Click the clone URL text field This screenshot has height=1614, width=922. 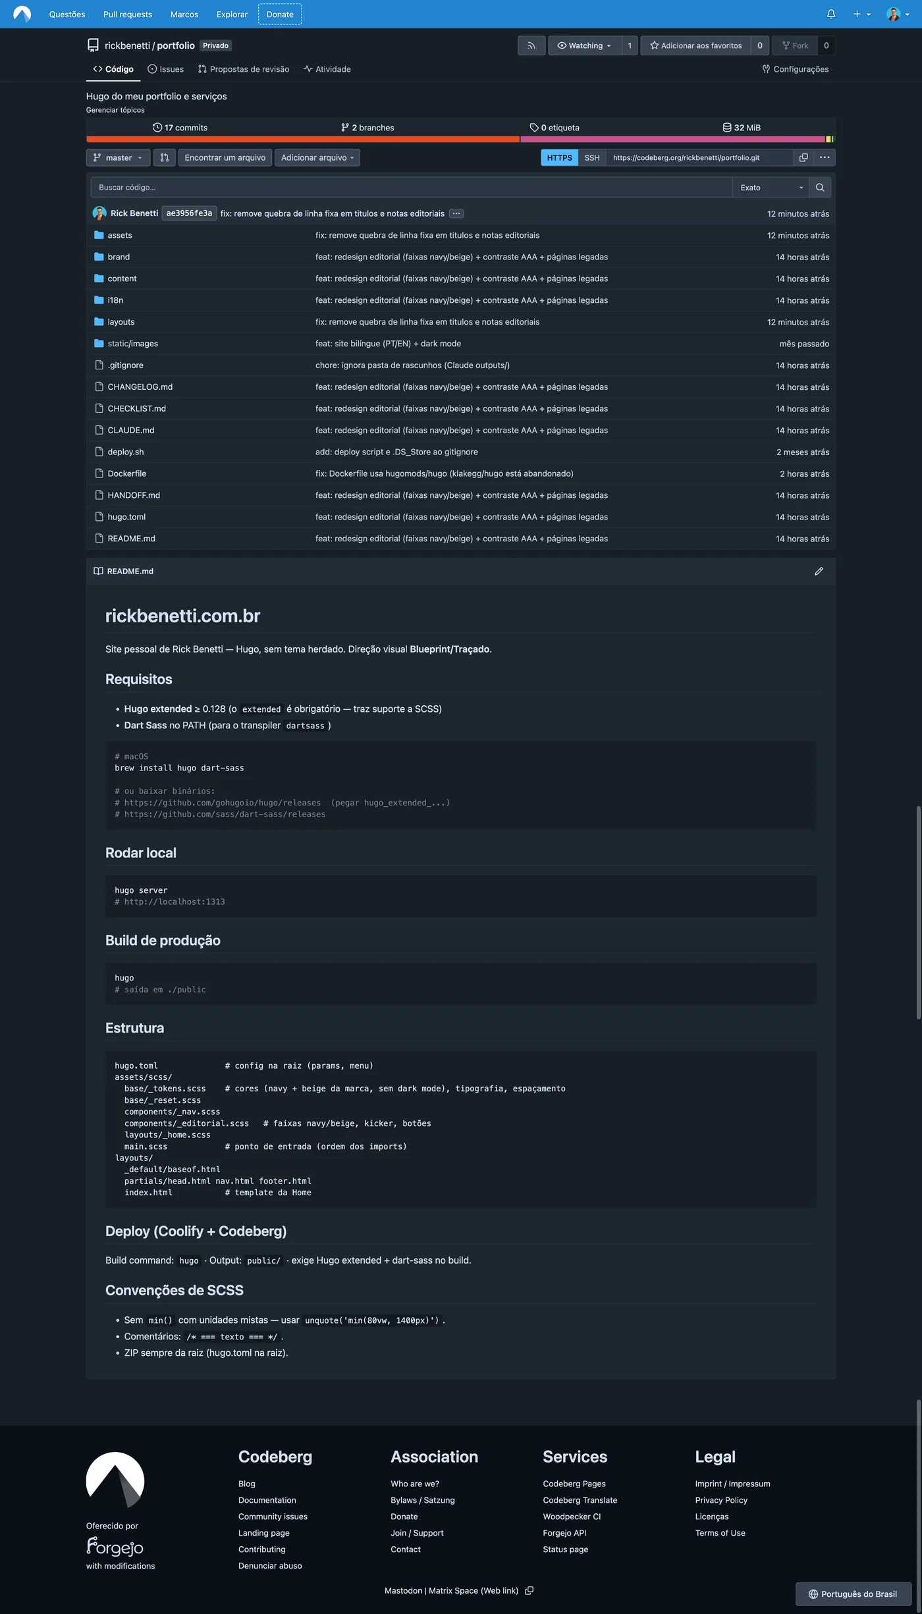[699, 157]
